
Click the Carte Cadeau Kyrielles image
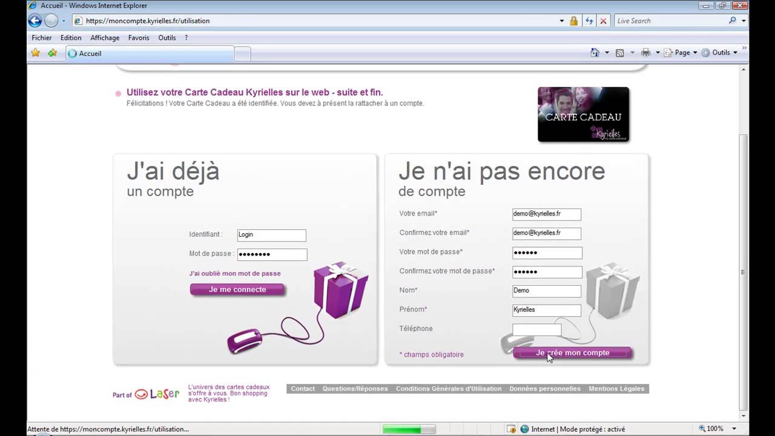[x=583, y=114]
